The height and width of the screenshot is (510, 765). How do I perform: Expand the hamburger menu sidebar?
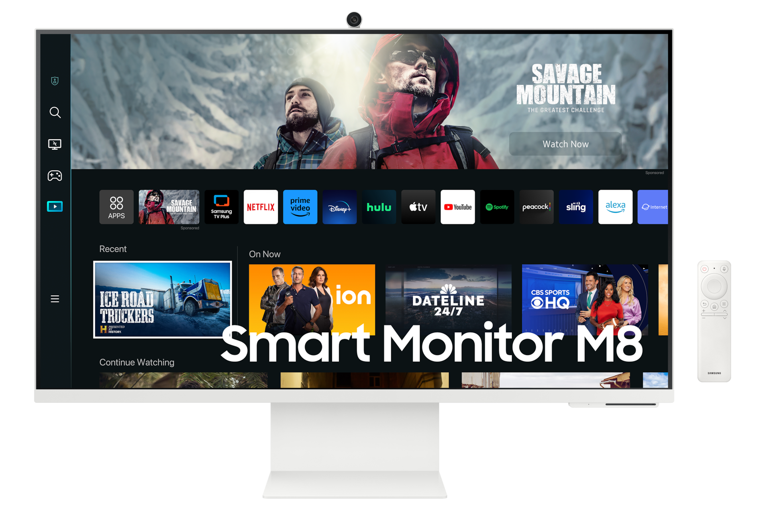point(55,299)
